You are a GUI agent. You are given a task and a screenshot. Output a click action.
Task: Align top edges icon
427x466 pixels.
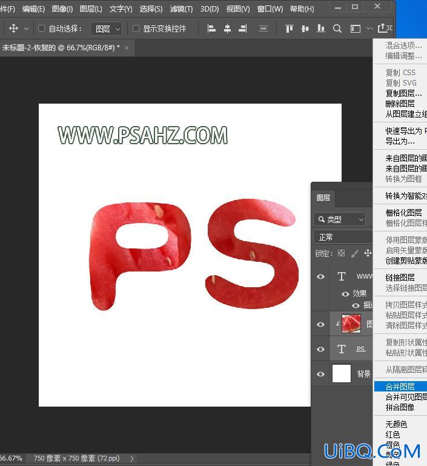pos(290,28)
